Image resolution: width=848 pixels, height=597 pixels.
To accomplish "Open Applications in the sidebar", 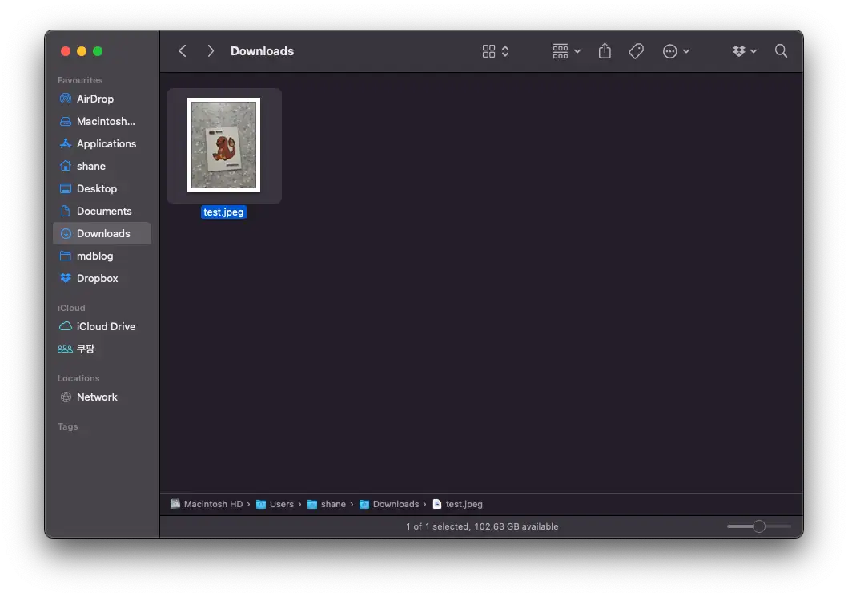I will tap(102, 143).
